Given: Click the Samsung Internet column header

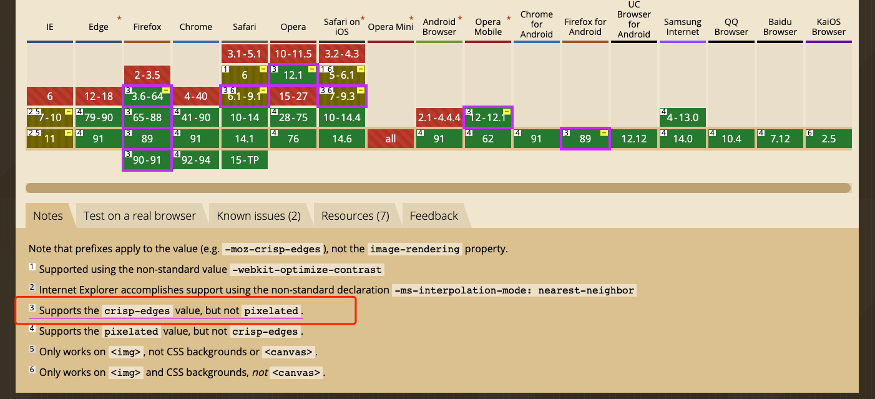Looking at the screenshot, I should point(683,27).
